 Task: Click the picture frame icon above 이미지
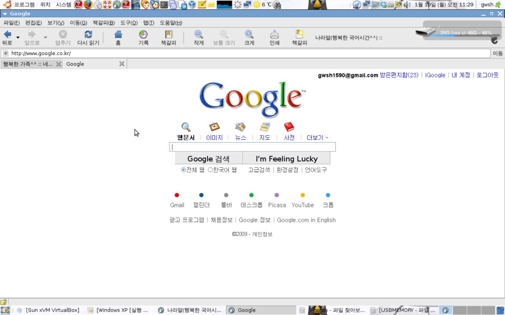[214, 127]
